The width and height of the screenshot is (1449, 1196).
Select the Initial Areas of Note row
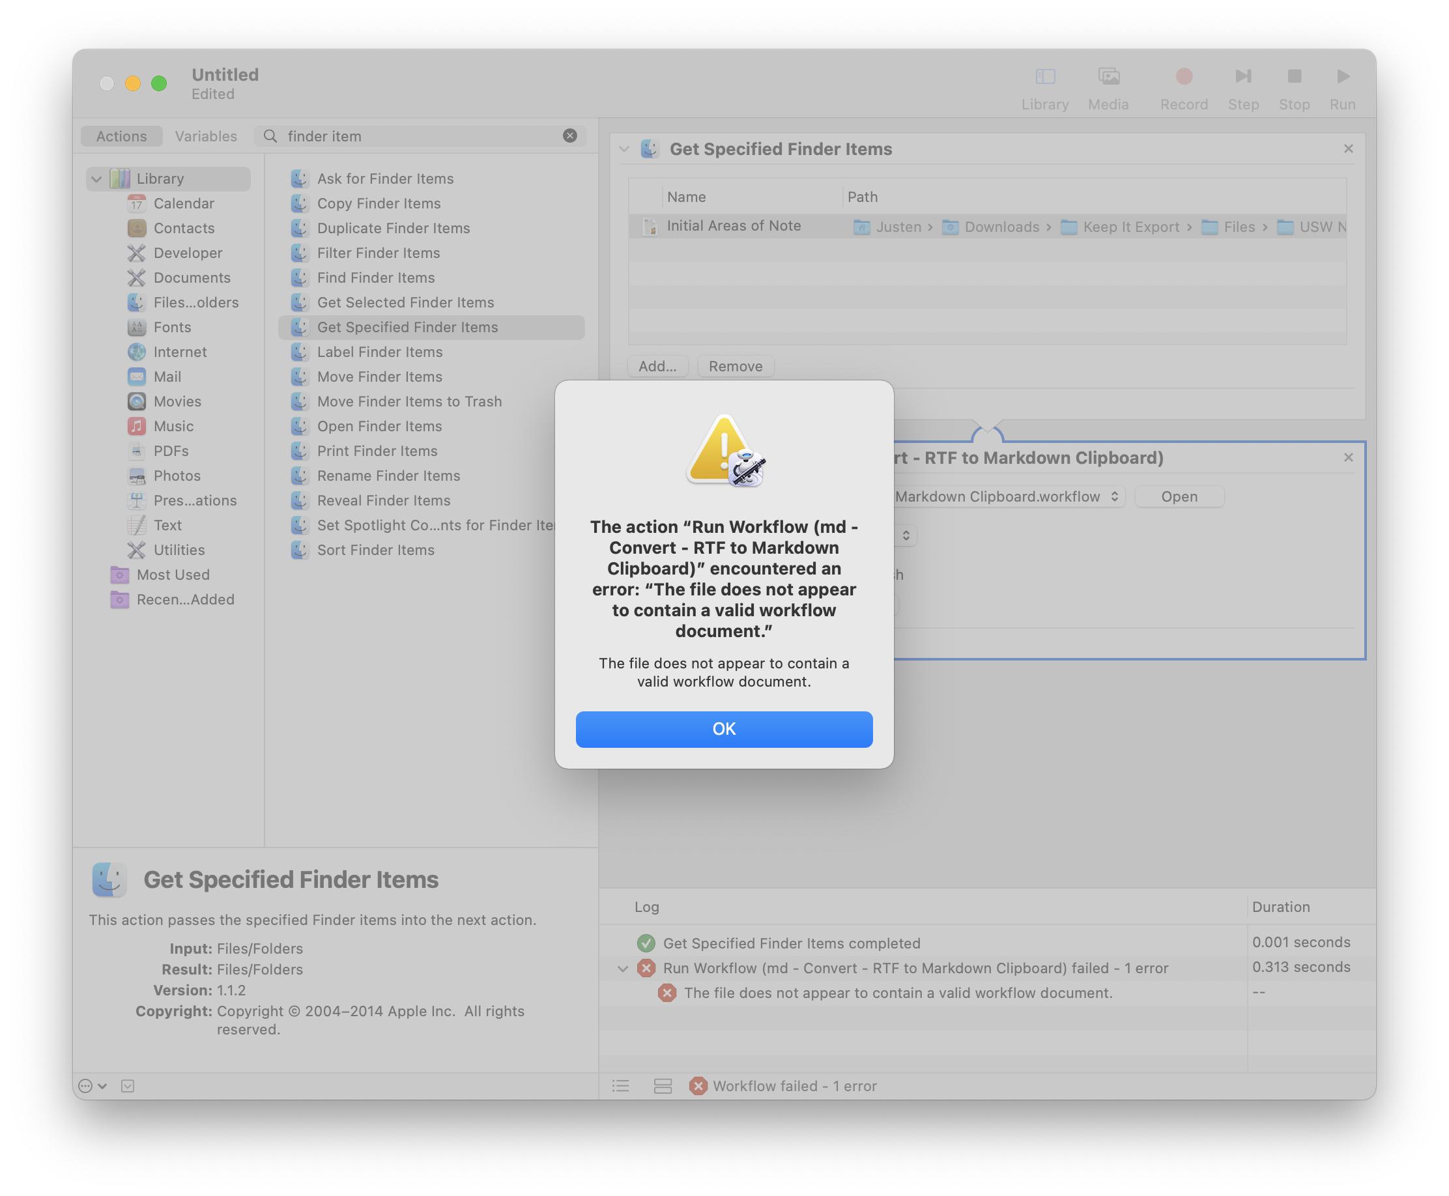click(x=987, y=227)
